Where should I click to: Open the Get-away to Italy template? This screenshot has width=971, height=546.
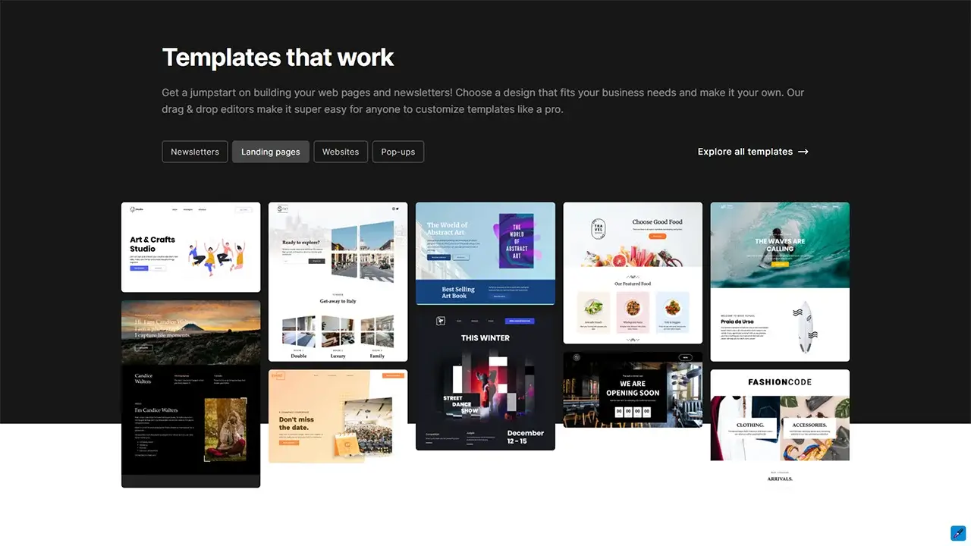pos(338,282)
